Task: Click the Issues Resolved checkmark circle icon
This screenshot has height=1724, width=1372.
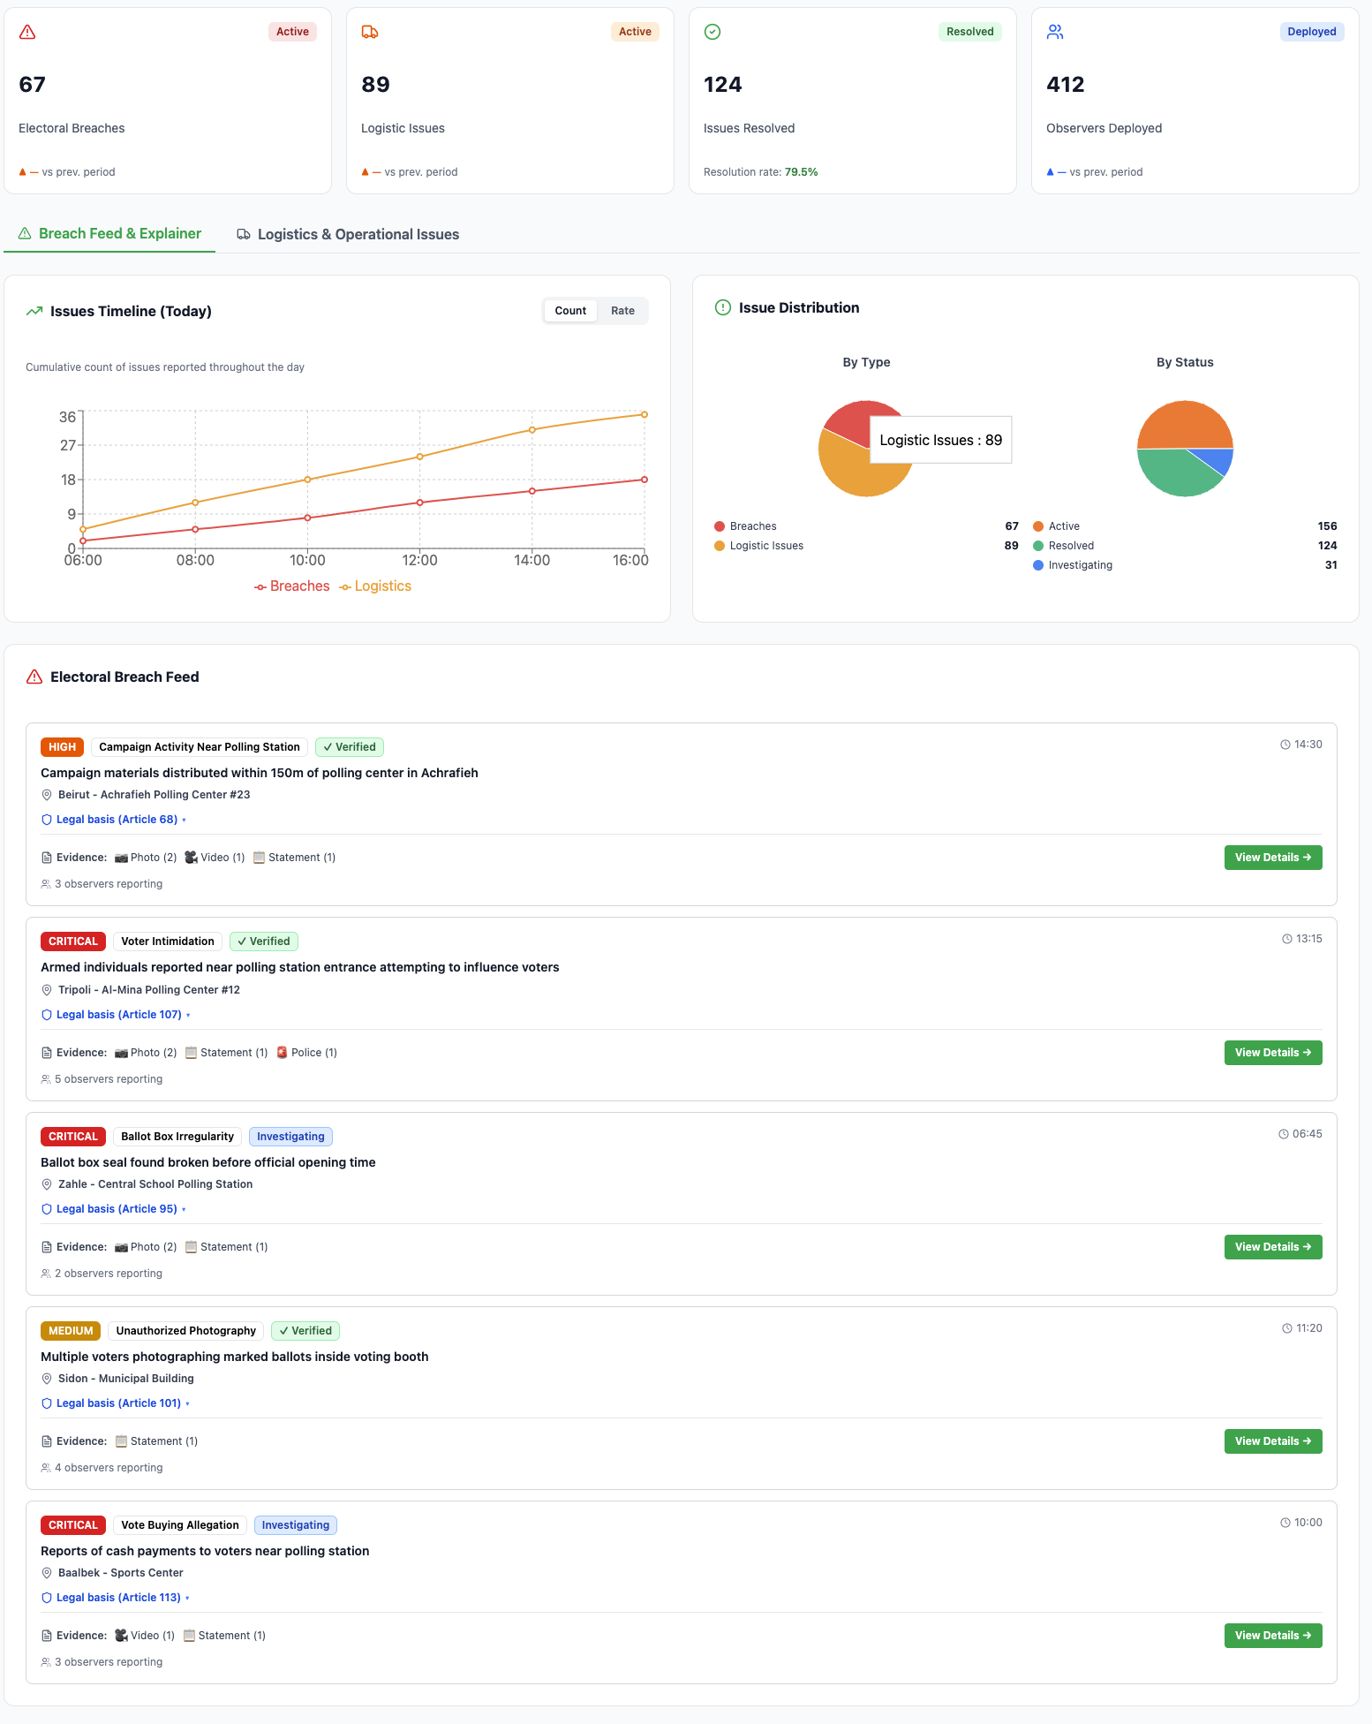Action: [x=712, y=32]
